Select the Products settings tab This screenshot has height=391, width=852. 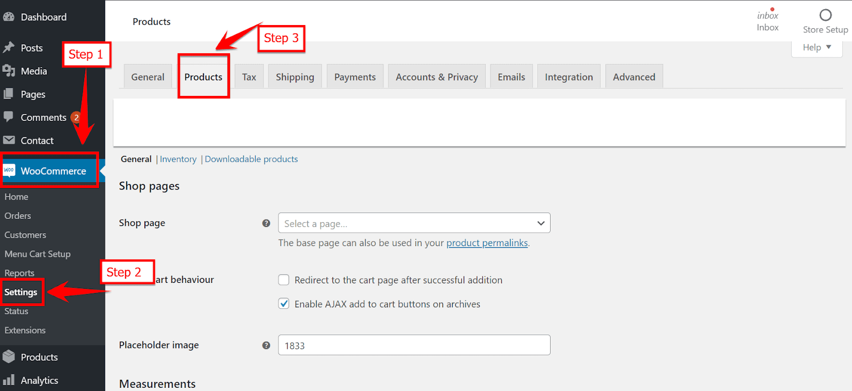203,77
